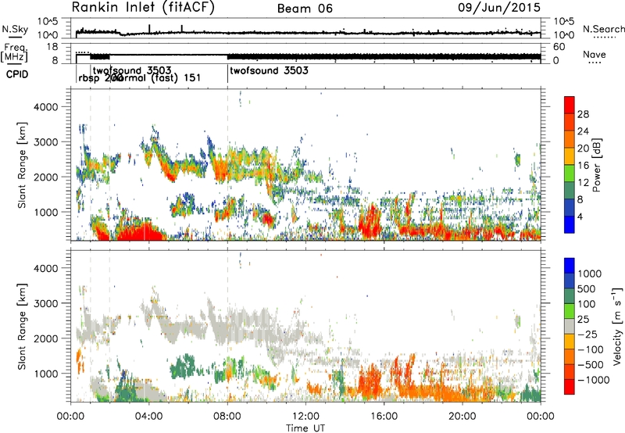
Task: Click the "normal (fast) 151" CPID label
Action: [155, 78]
